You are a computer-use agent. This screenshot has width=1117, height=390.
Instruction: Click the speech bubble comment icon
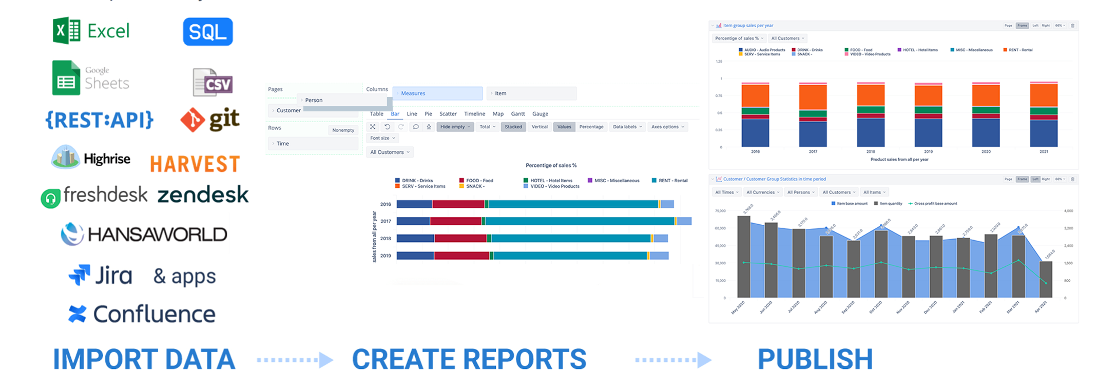coord(416,127)
